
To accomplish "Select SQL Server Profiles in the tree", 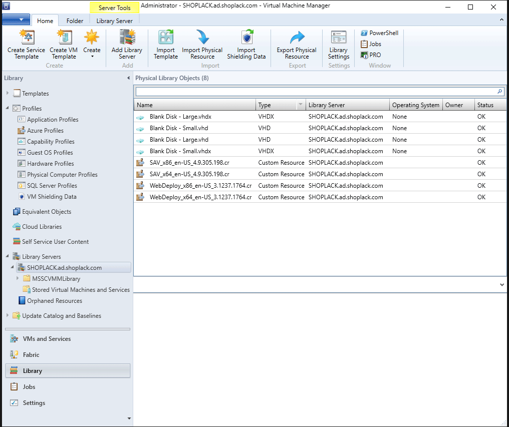I will point(48,186).
